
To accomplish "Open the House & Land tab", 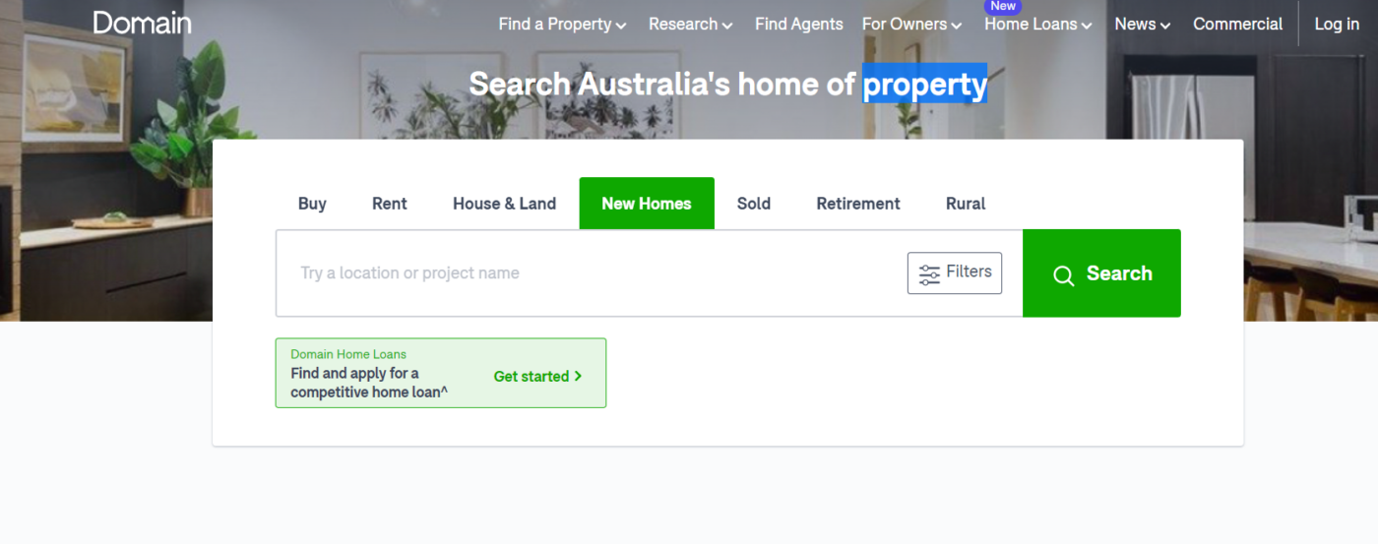I will click(x=504, y=204).
